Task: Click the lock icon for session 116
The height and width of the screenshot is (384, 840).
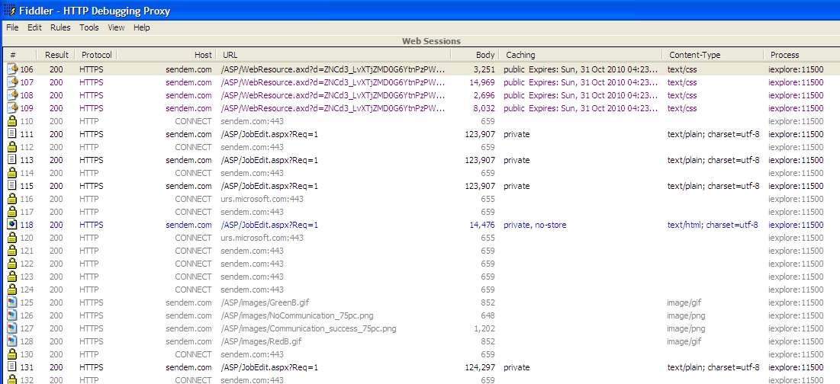Action: pyautogui.click(x=11, y=199)
